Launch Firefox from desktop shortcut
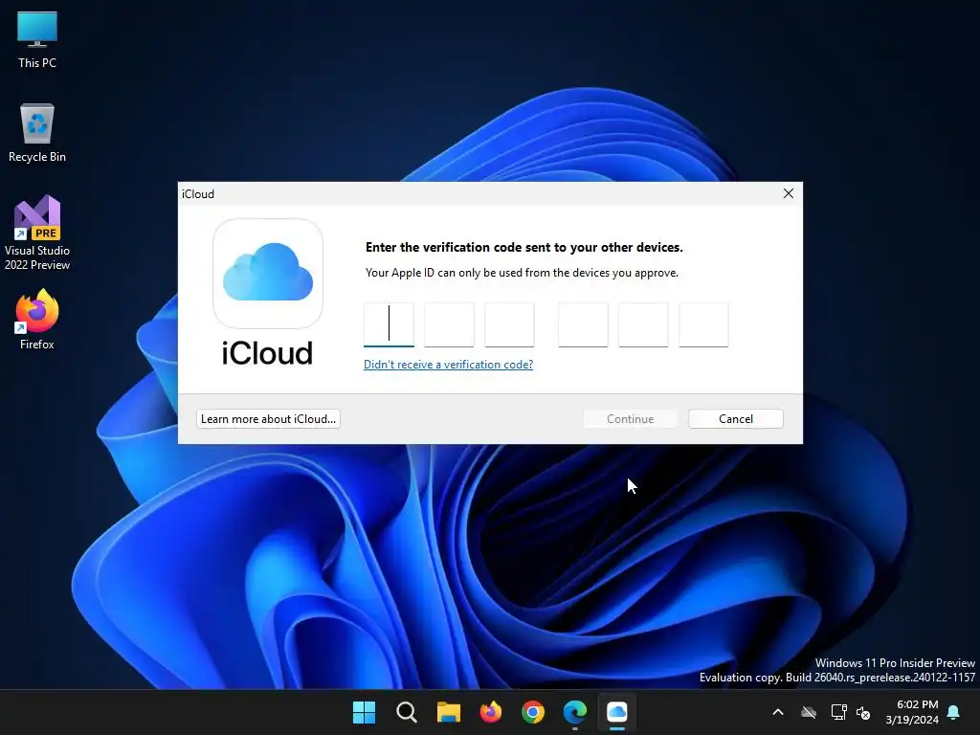Image resolution: width=980 pixels, height=735 pixels. [x=37, y=320]
